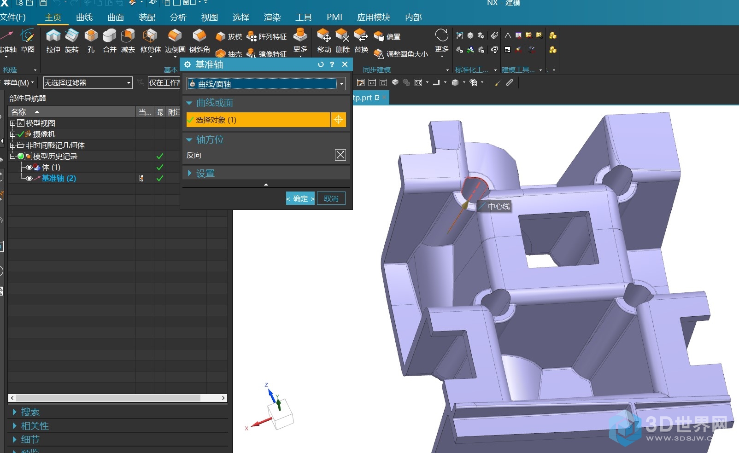Expand the 搜索 panel
Screen dimensions: 739x453
tap(15, 412)
